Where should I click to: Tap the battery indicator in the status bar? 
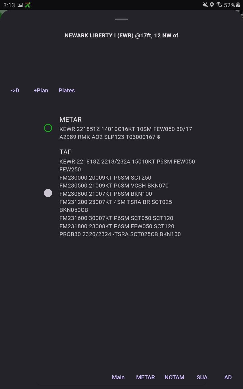coord(238,5)
